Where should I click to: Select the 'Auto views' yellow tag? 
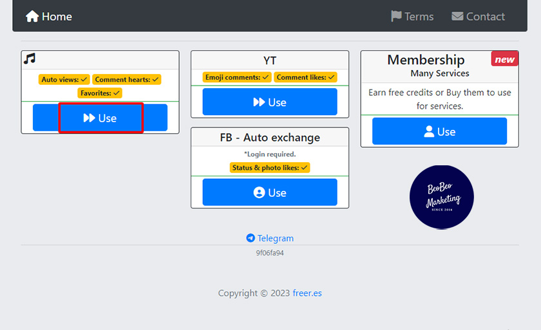[x=64, y=80]
